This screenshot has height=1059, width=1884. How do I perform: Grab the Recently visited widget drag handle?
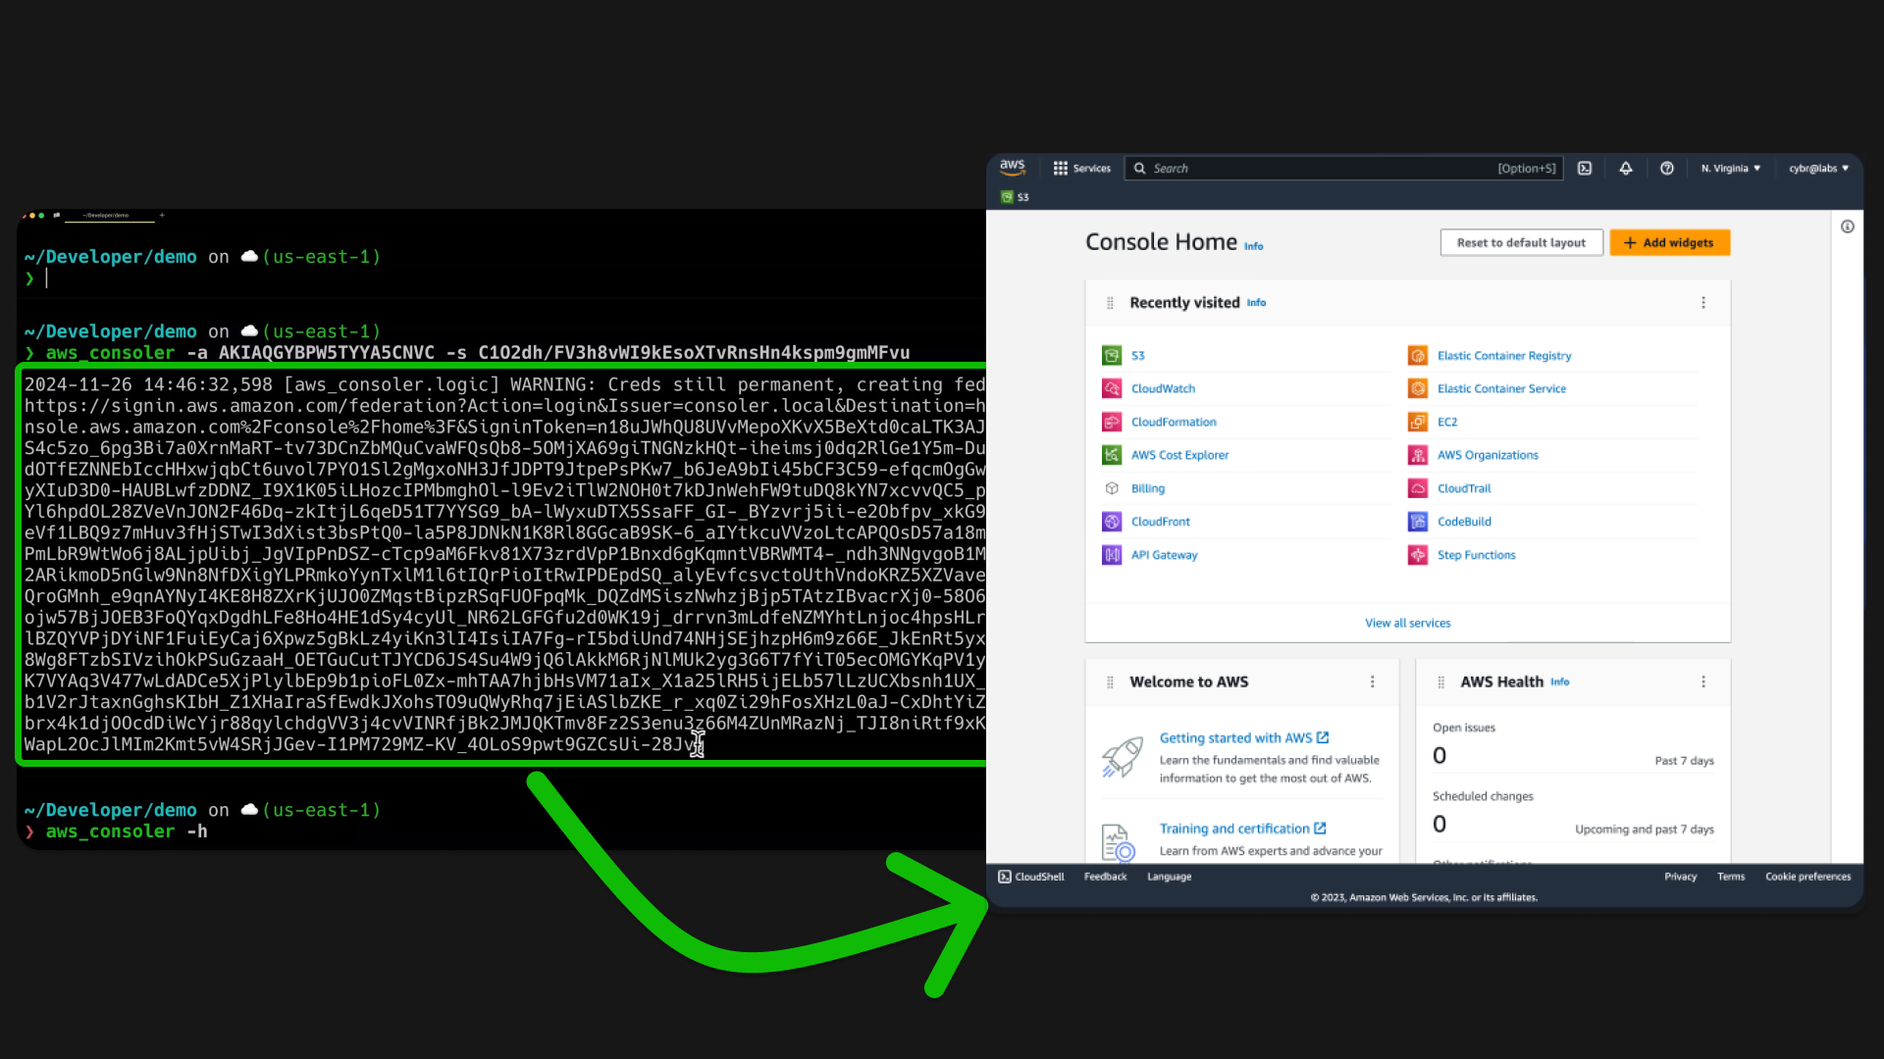pyautogui.click(x=1110, y=303)
